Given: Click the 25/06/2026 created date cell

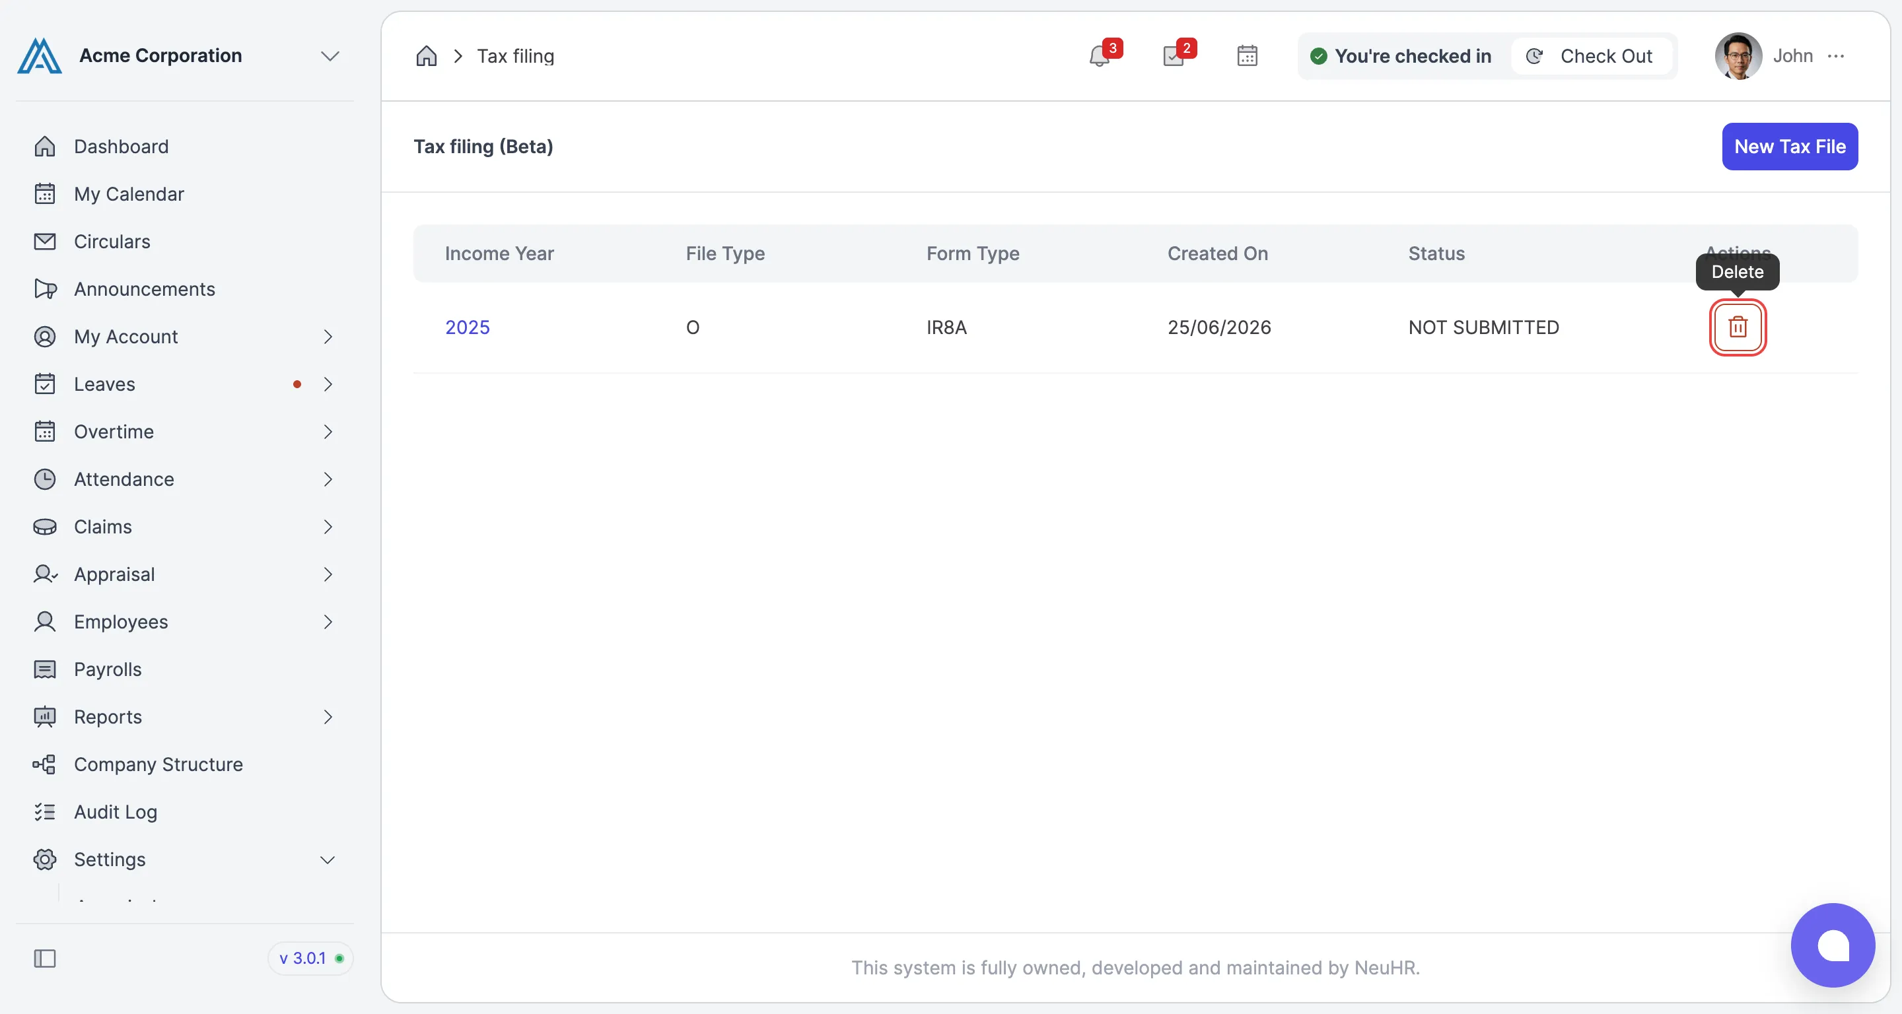Looking at the screenshot, I should [x=1219, y=327].
